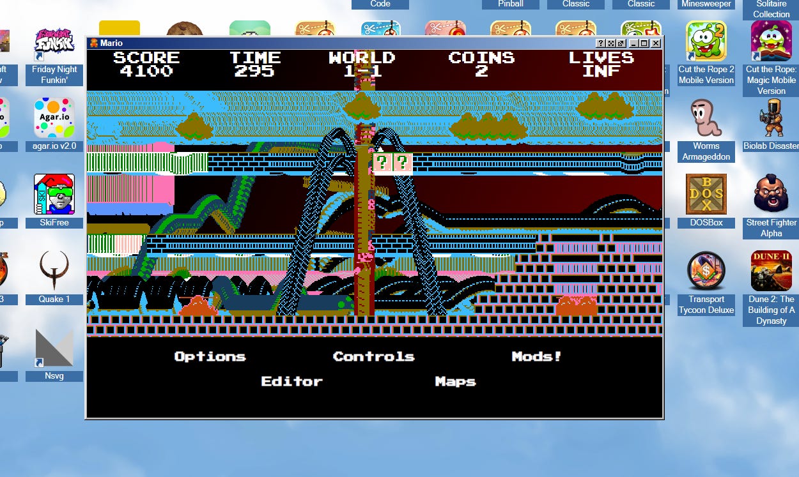Click the right question-mark block in the game
Viewport: 799px width, 477px height.
[403, 163]
